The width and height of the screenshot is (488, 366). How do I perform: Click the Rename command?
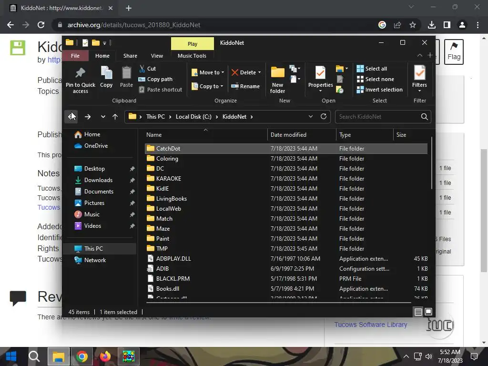pyautogui.click(x=245, y=86)
